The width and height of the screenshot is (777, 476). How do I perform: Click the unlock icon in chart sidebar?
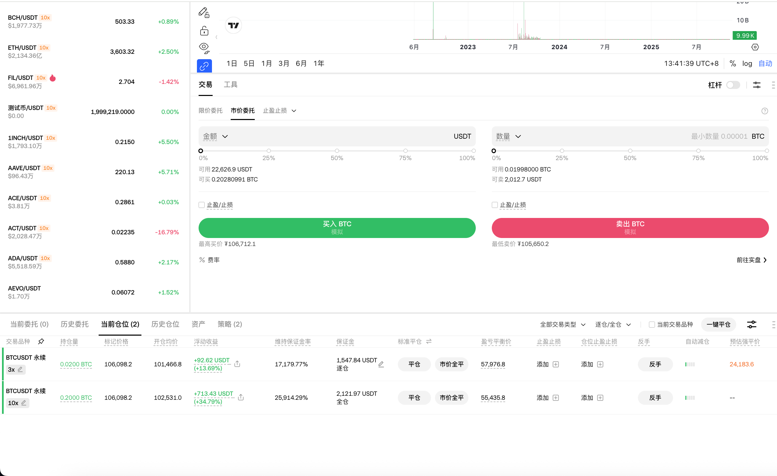204,30
